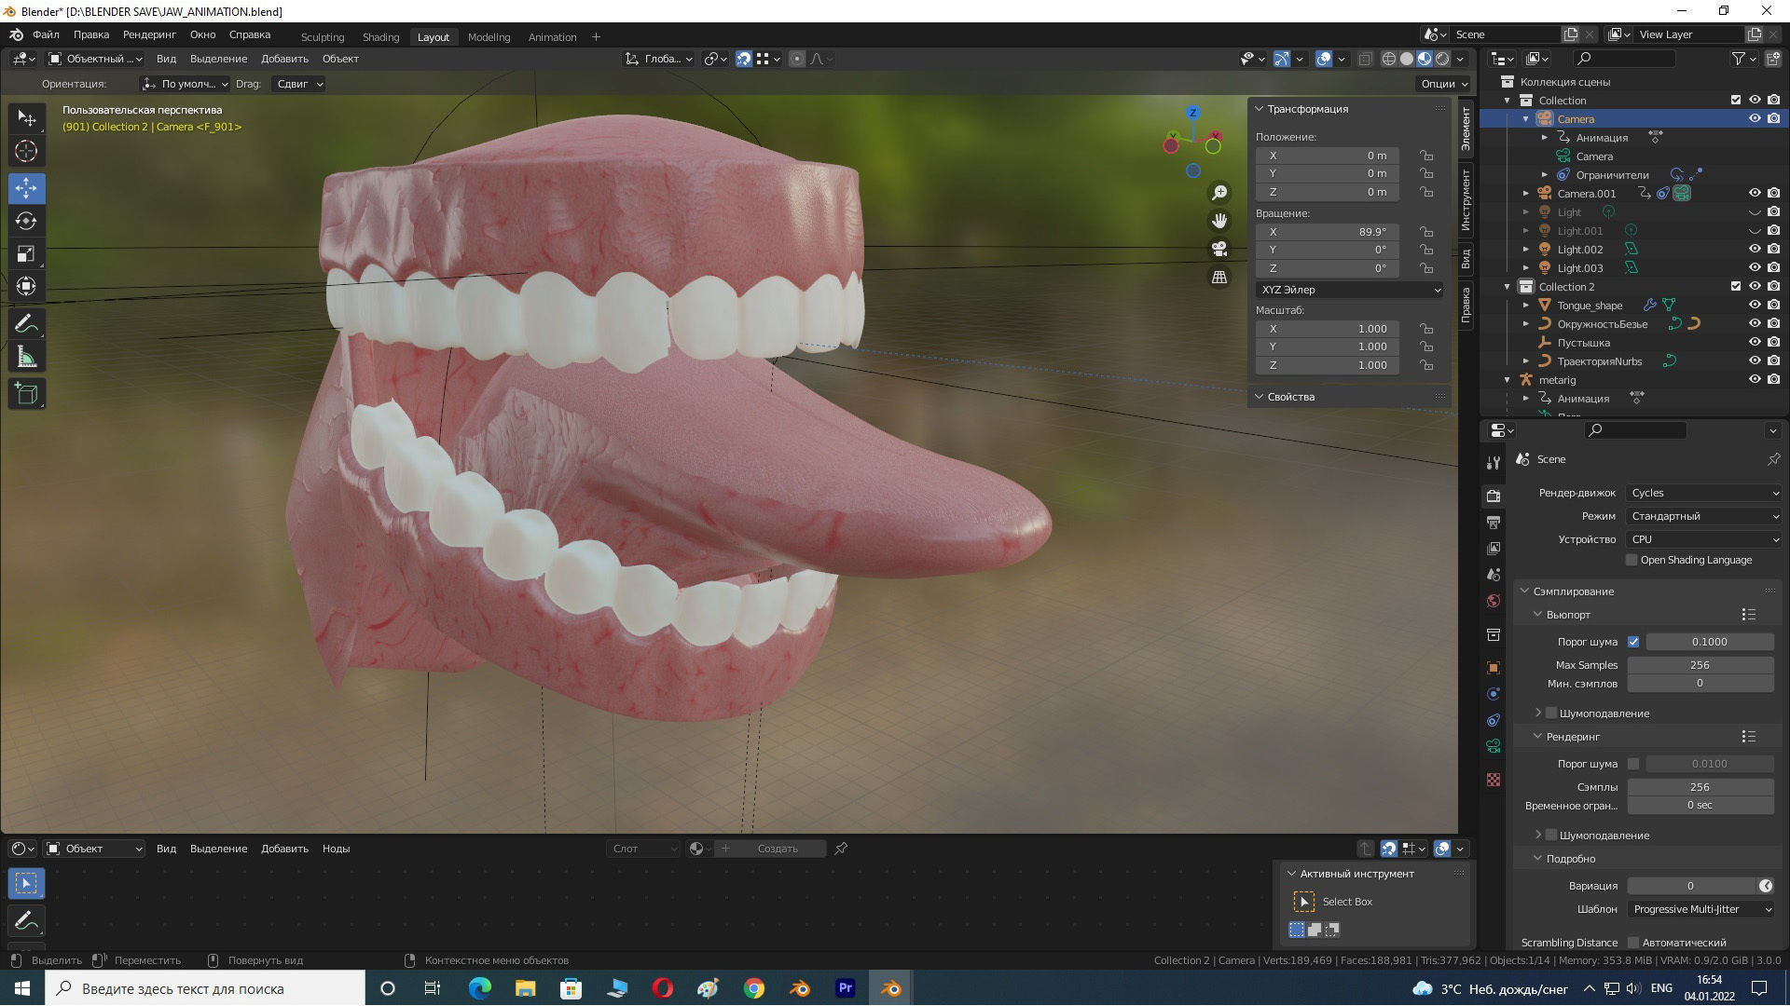This screenshot has height=1006, width=1790.
Task: Open the Файл menu
Action: click(46, 34)
